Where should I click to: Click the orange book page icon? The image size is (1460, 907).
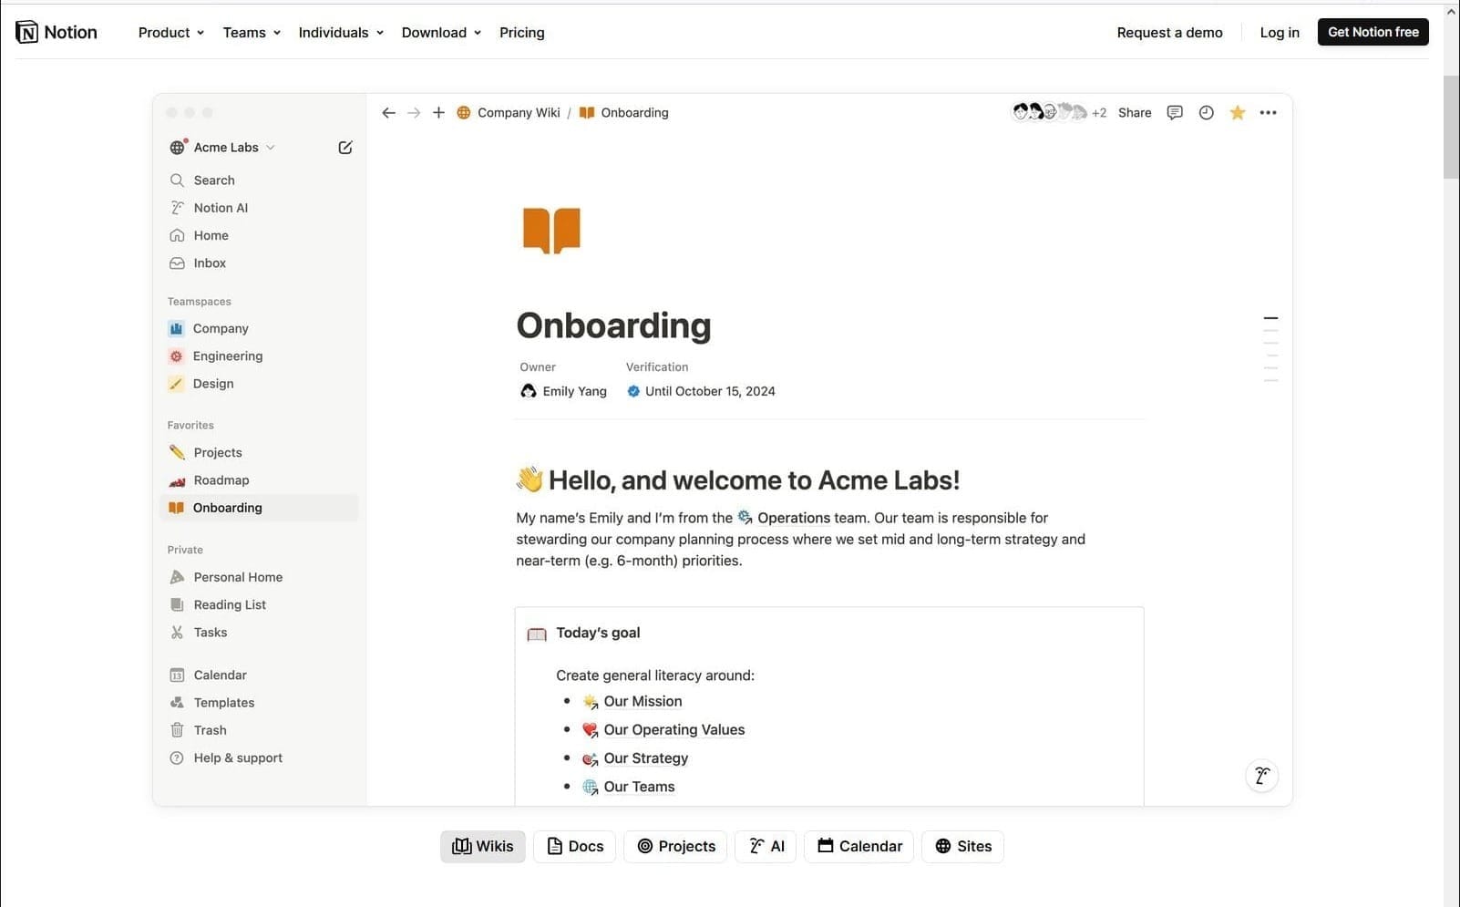pos(551,231)
